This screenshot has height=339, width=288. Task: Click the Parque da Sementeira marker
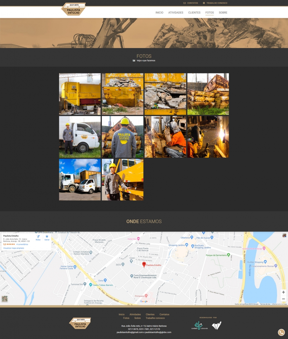[228, 255]
